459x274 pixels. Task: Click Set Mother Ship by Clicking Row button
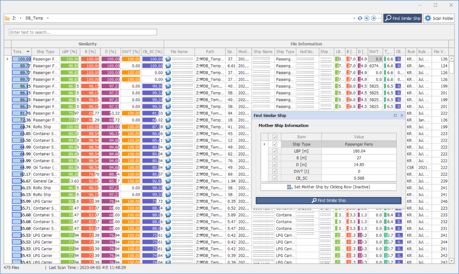click(x=328, y=187)
